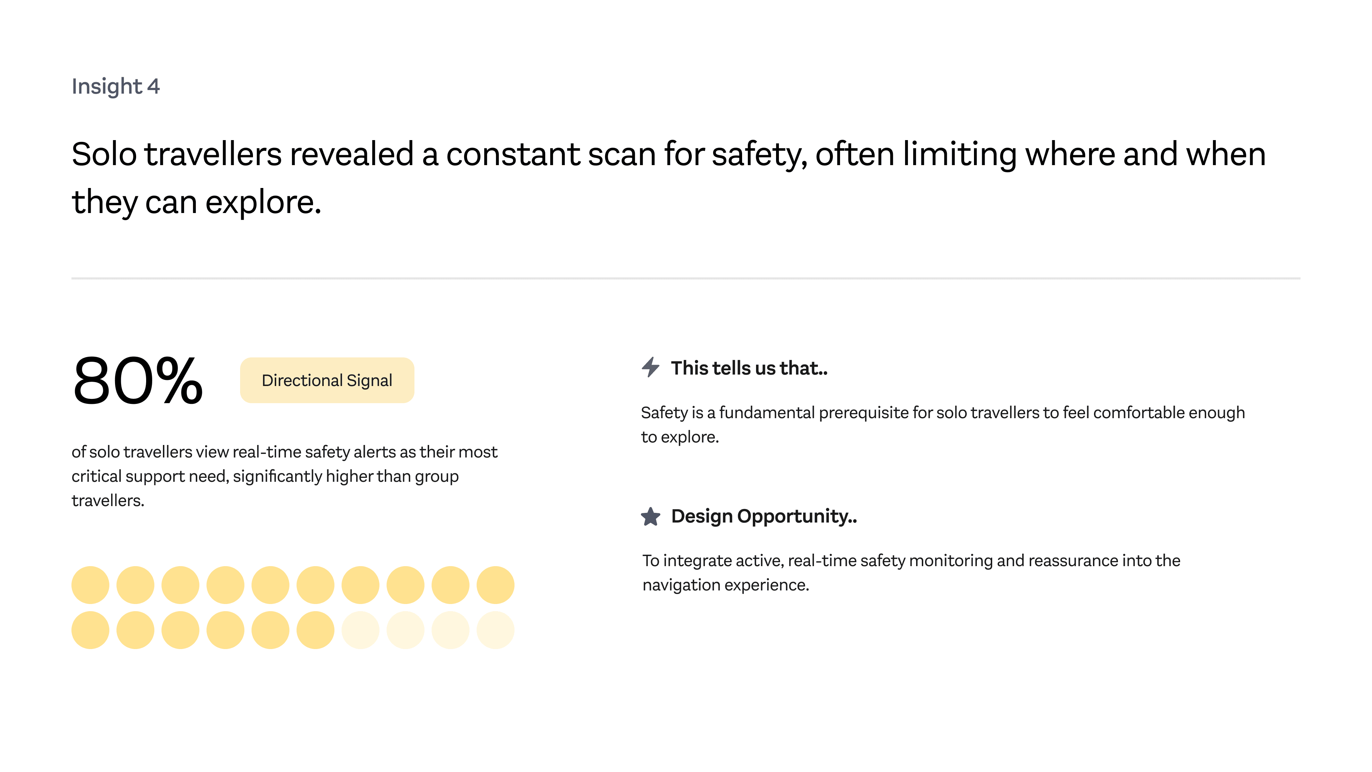The height and width of the screenshot is (772, 1372).
Task: Click the fifth dot in top row
Action: point(270,585)
